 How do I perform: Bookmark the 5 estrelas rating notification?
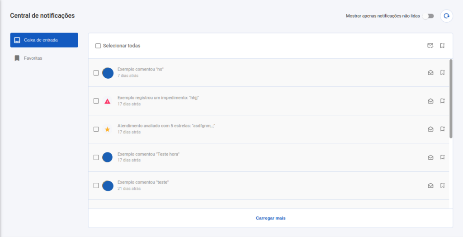[x=442, y=129]
